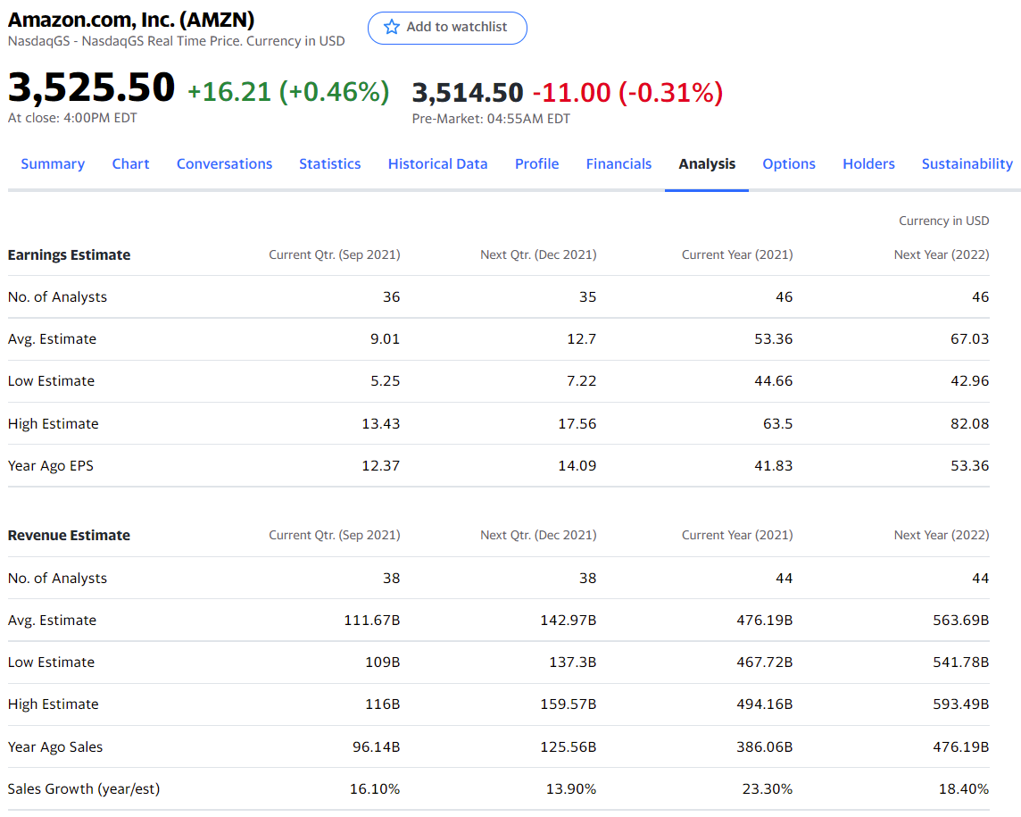Click the revenue high estimate 116B
Viewport: 1021px width, 817px height.
(382, 704)
